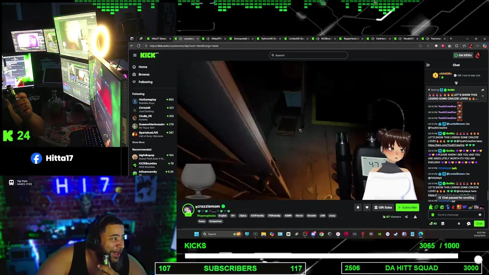The image size is (489, 275).
Task: Report the stream via warning icon
Action: coord(415,217)
